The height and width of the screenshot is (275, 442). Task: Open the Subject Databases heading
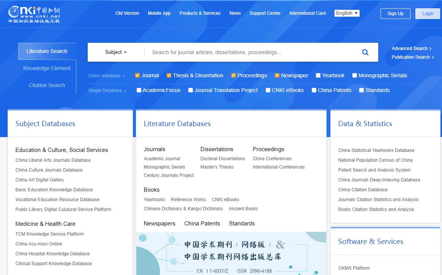coord(46,124)
